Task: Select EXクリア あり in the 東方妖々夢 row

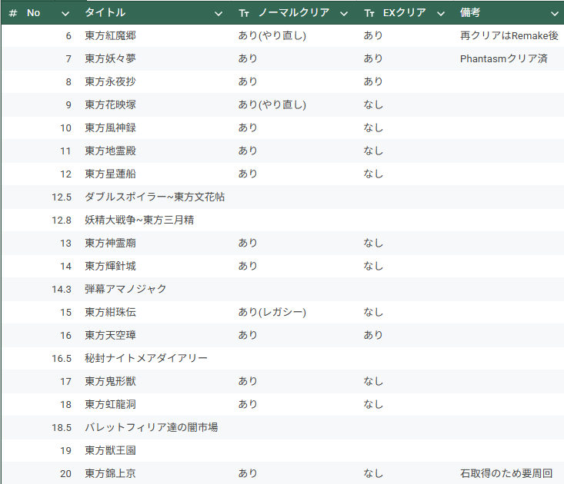Action: [x=373, y=58]
